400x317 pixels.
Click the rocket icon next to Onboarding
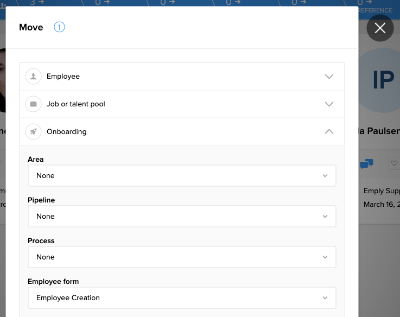34,132
